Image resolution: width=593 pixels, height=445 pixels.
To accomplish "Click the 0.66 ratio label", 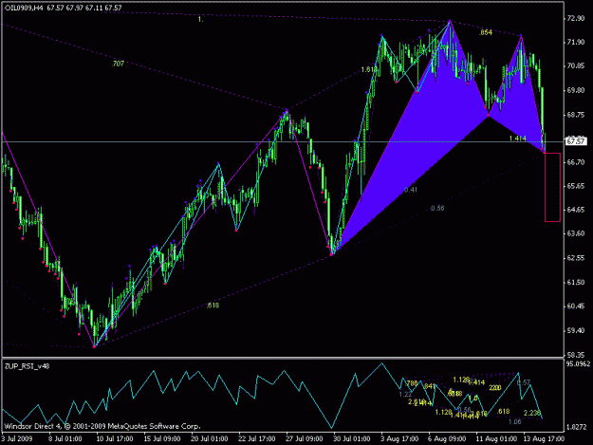I will click(x=437, y=209).
